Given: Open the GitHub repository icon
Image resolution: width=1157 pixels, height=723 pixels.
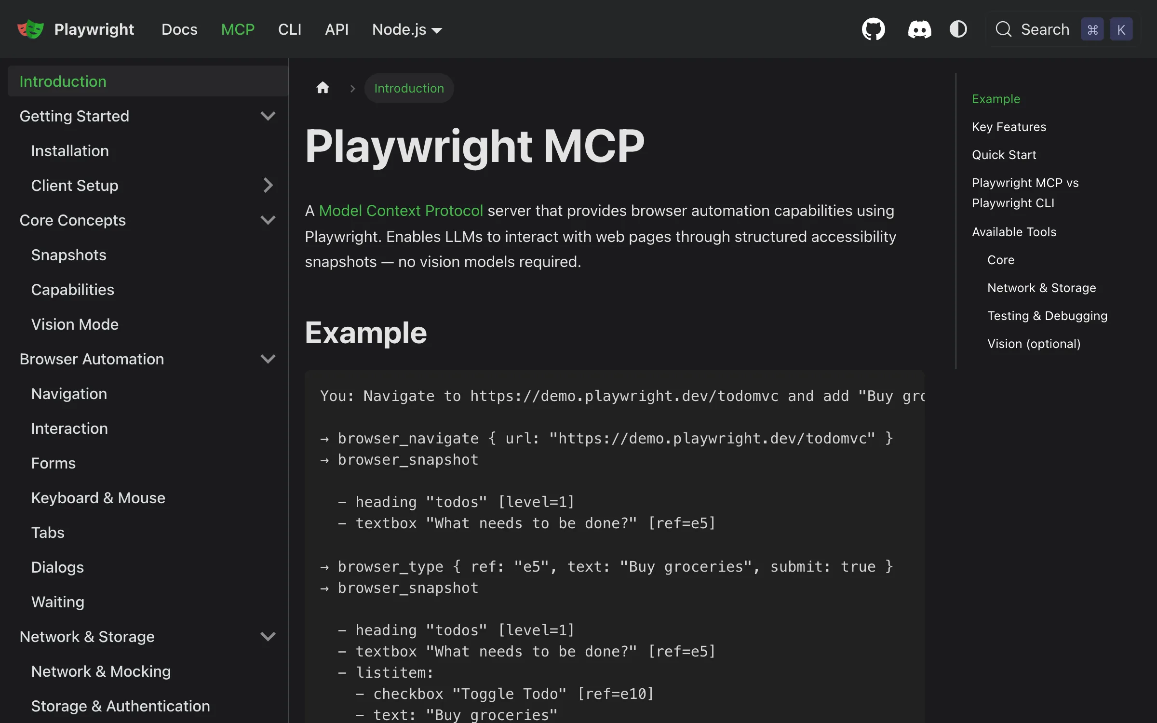Looking at the screenshot, I should [x=873, y=29].
